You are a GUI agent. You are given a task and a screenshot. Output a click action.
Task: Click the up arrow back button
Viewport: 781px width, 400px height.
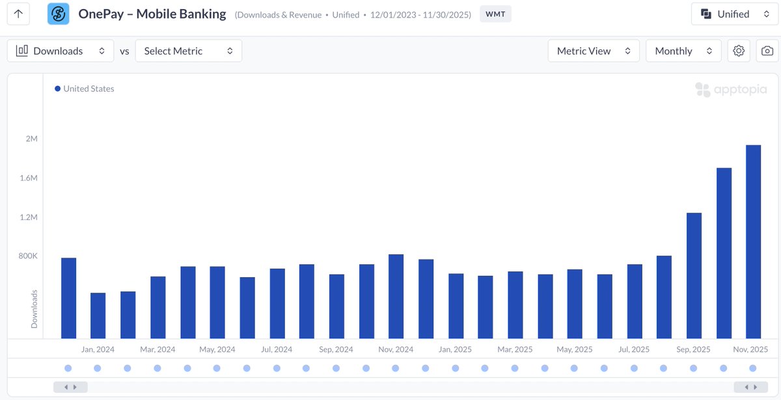[x=20, y=14]
